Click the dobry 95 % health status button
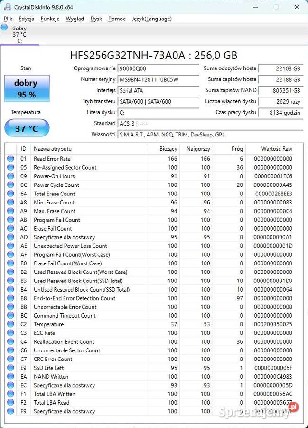Viewport: 308px width, 428px height. [x=27, y=88]
